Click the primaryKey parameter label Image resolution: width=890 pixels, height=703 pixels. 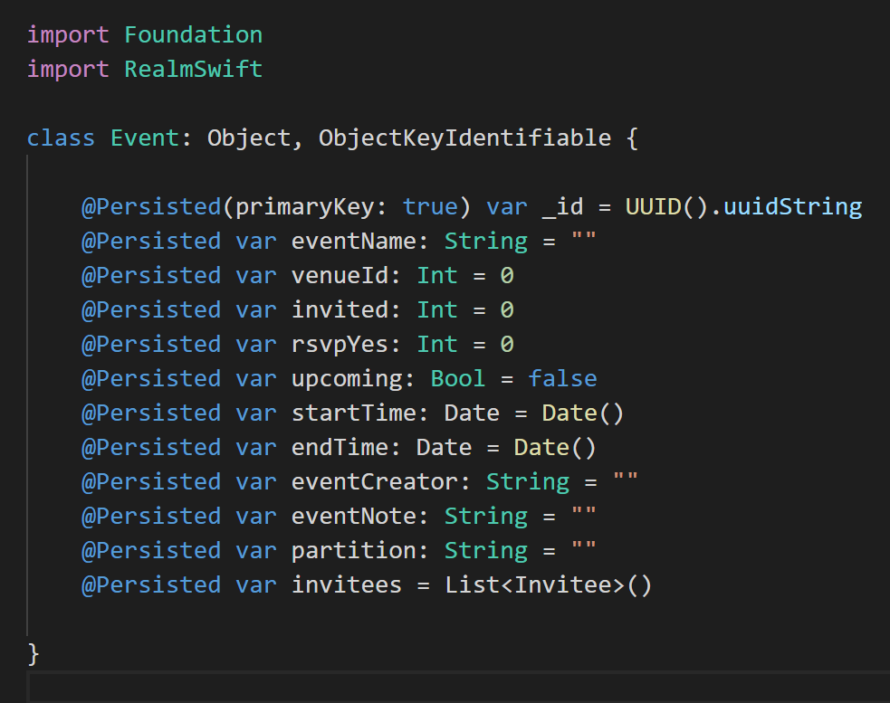[x=304, y=207]
